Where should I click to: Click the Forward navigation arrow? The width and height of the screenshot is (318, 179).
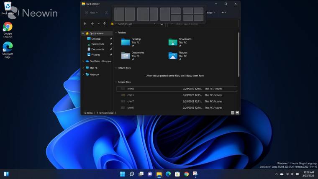(92, 23)
